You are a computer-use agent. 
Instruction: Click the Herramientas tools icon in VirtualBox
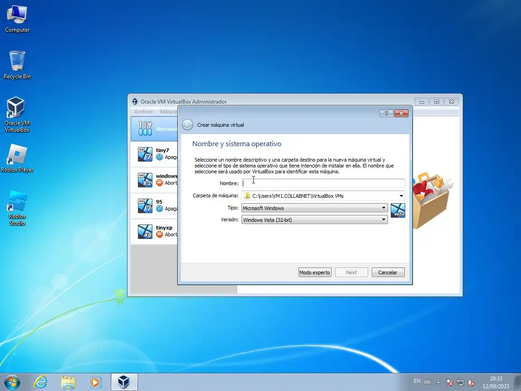145,129
